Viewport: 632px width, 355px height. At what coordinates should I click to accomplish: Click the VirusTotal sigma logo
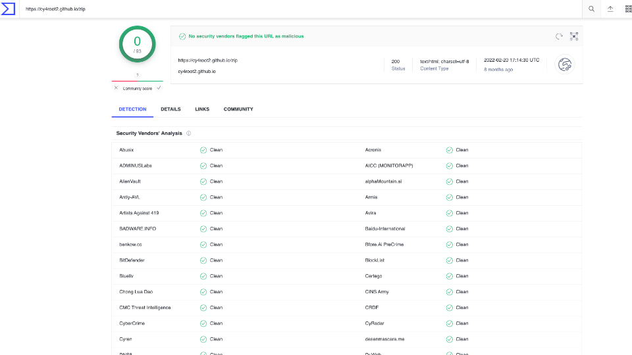pyautogui.click(x=8, y=9)
